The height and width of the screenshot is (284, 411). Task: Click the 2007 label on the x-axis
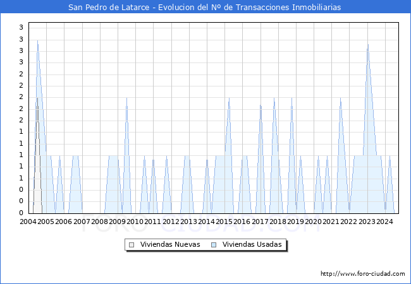(x=82, y=222)
